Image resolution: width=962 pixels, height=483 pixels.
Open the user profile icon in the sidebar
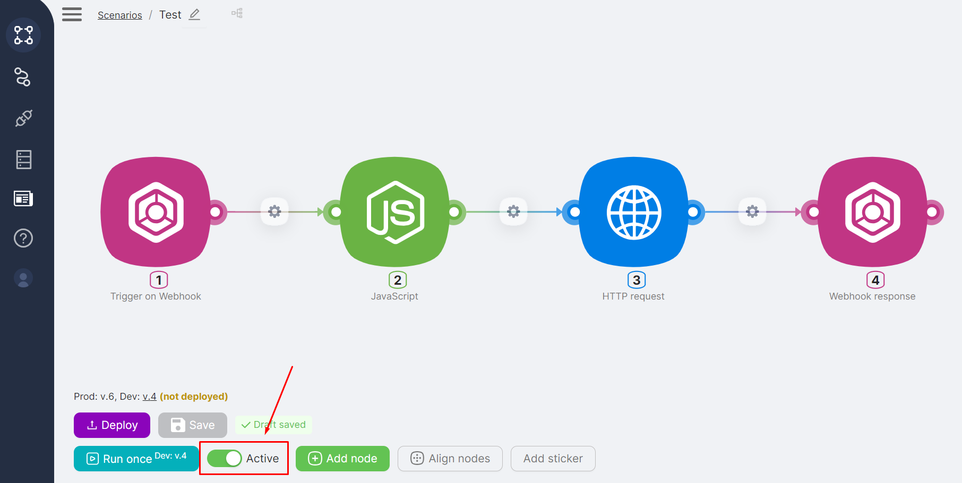(x=23, y=278)
